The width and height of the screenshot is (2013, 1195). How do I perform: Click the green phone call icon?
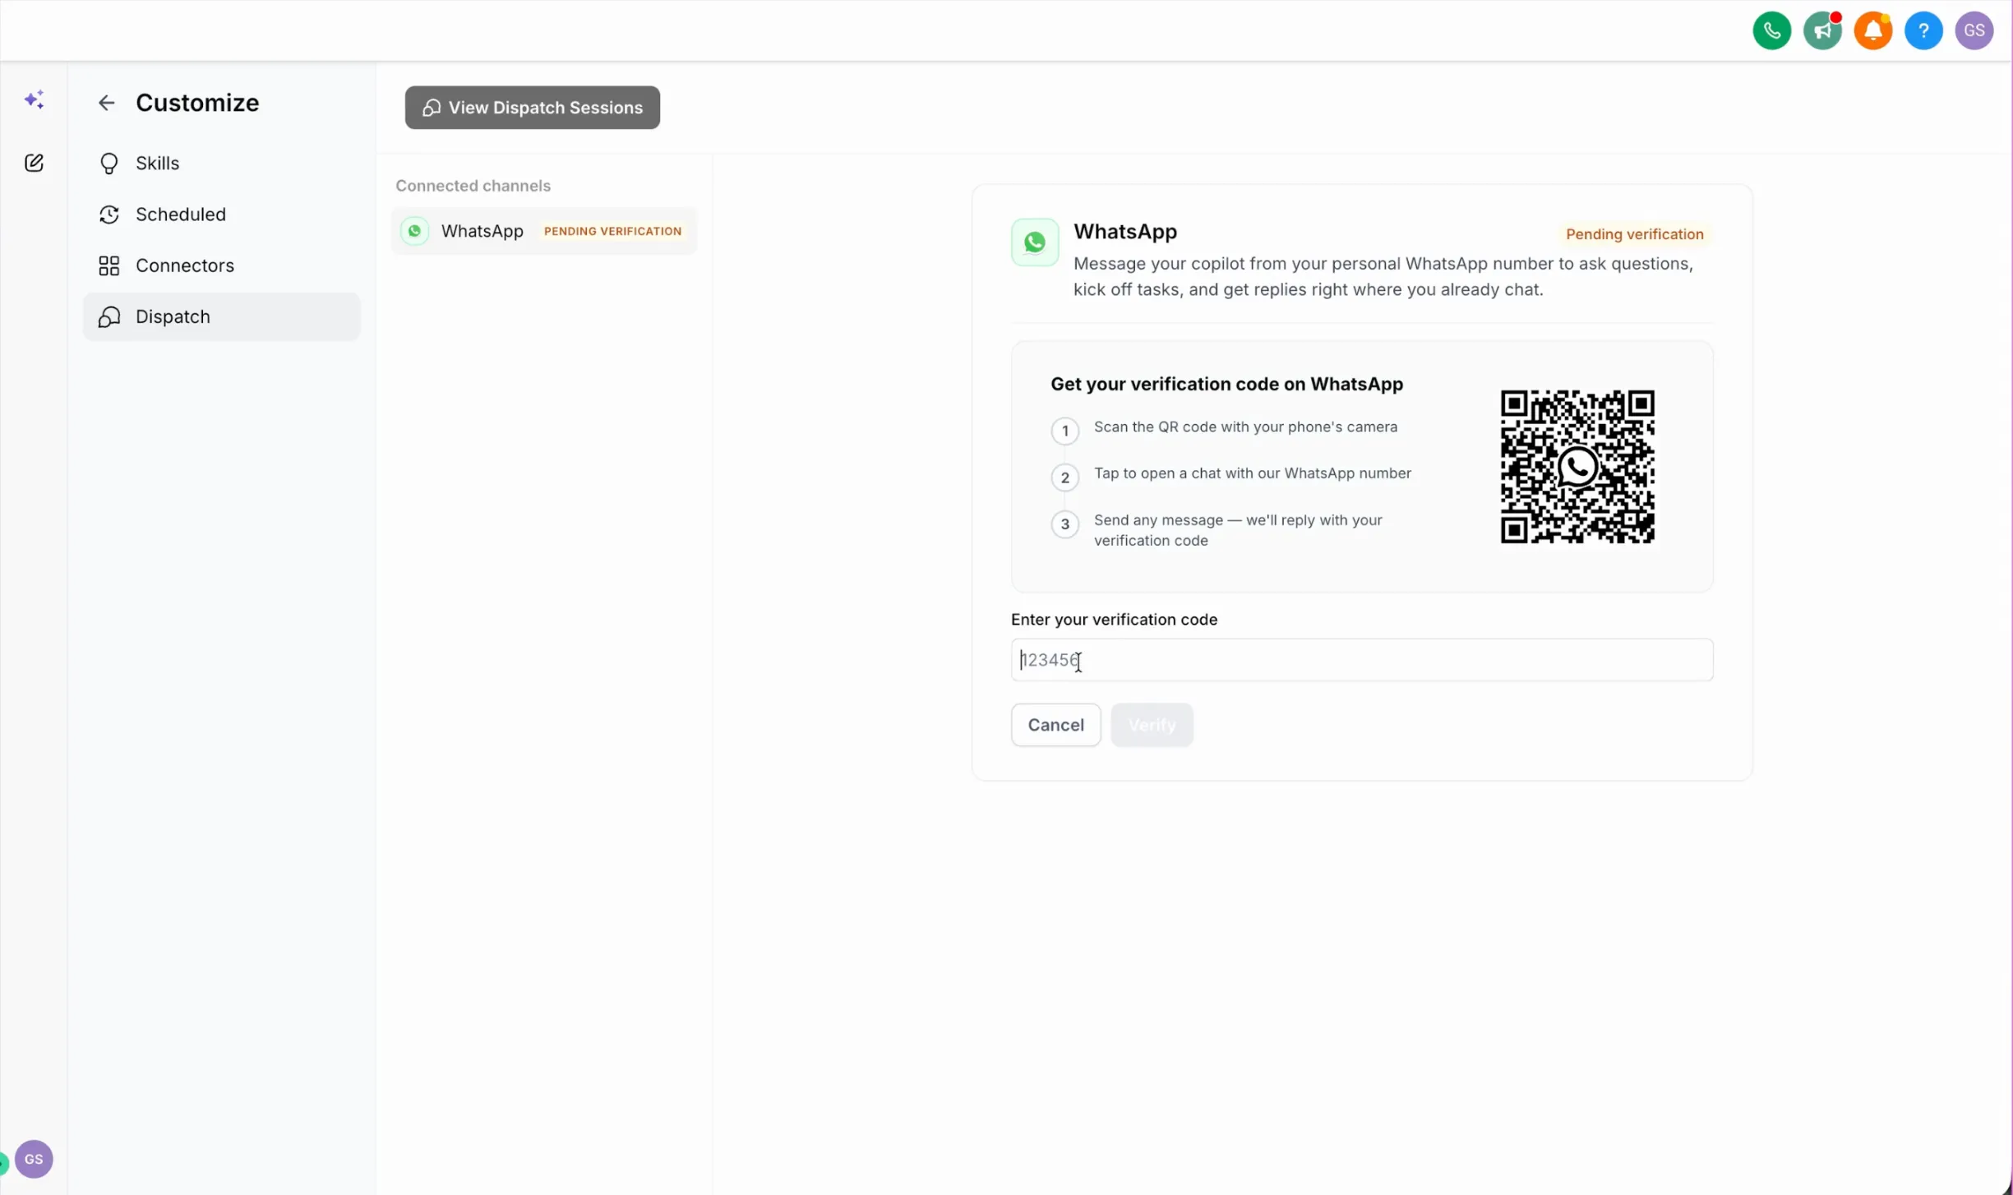coord(1771,31)
